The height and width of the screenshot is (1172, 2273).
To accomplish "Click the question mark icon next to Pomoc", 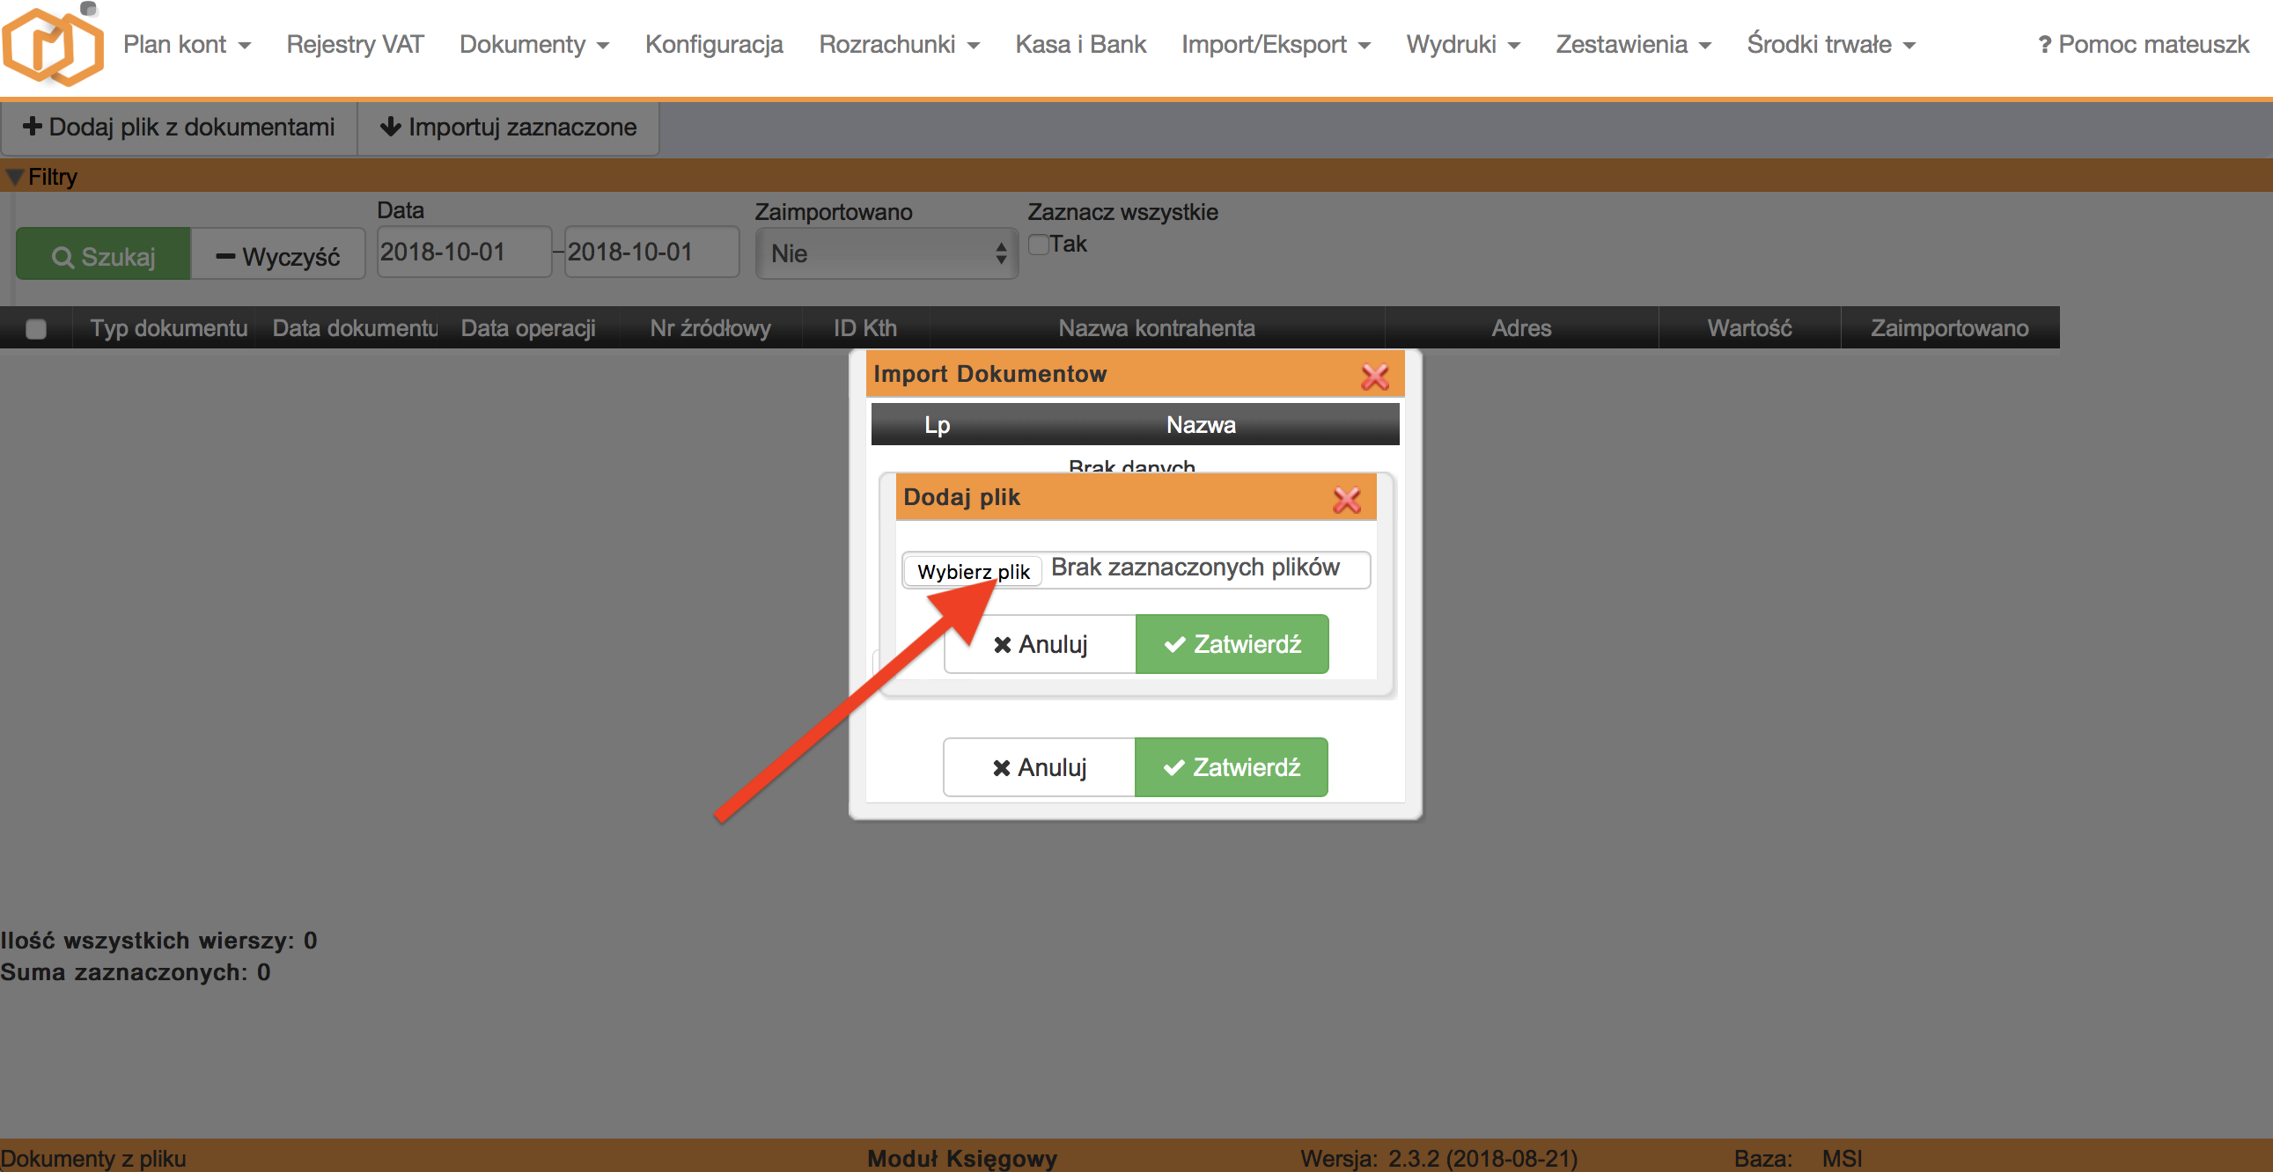I will pyautogui.click(x=2043, y=44).
